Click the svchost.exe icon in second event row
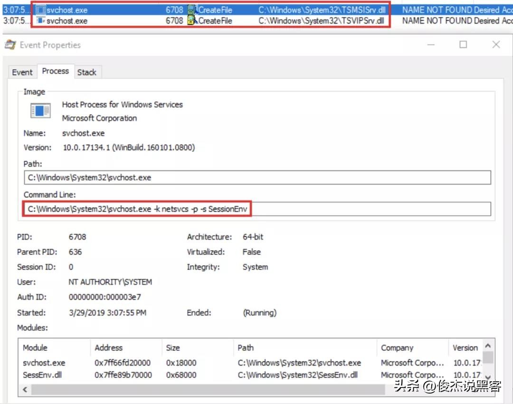This screenshot has height=404, width=513. [x=40, y=21]
